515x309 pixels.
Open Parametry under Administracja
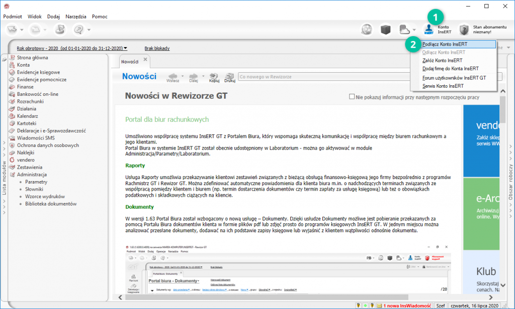point(36,182)
